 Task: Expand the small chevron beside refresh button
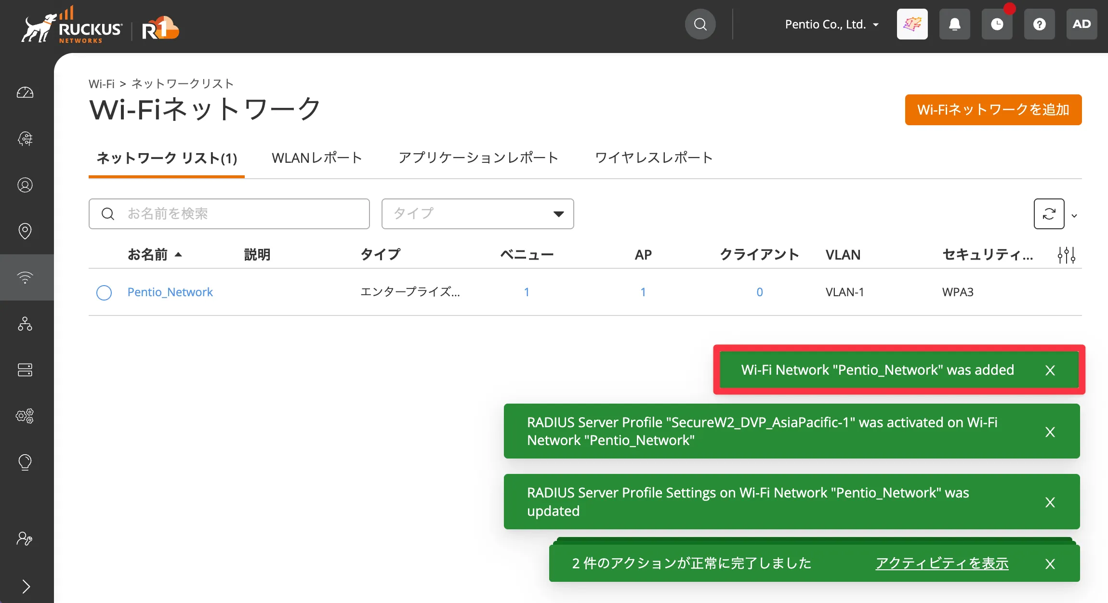1074,216
